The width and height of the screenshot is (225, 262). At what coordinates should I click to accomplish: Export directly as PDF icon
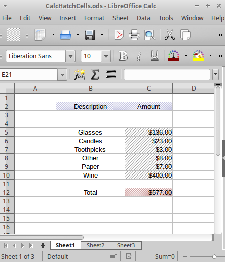(119, 35)
